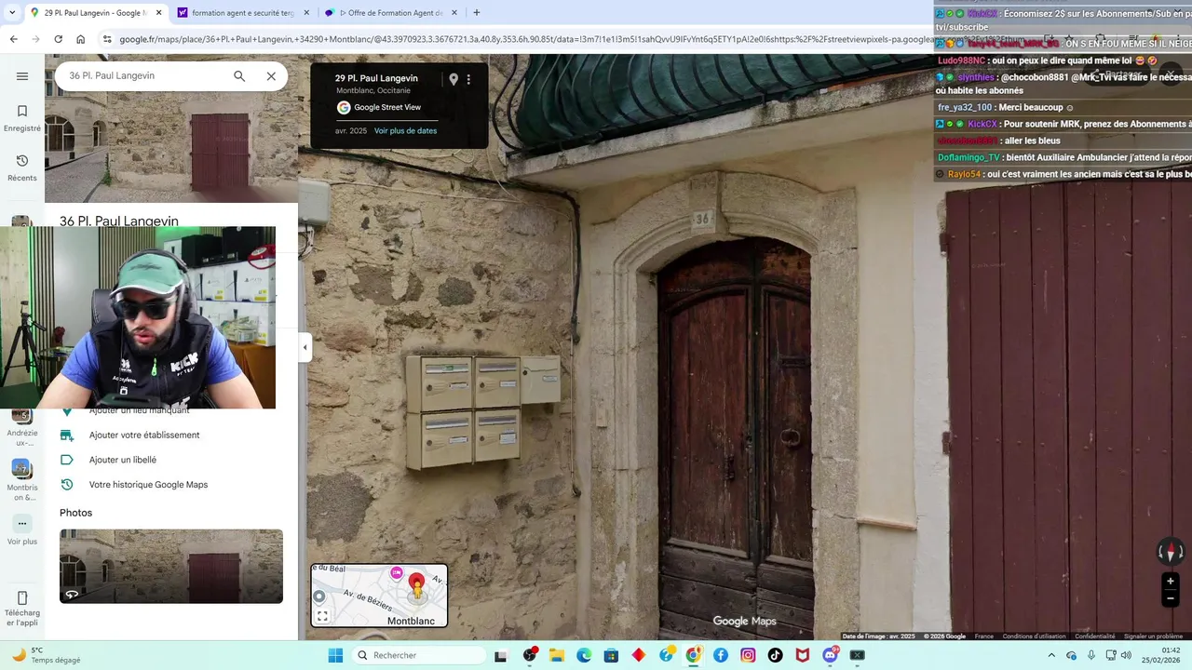Open Enregistré saved places in sidebar
1192x670 pixels.
point(22,118)
